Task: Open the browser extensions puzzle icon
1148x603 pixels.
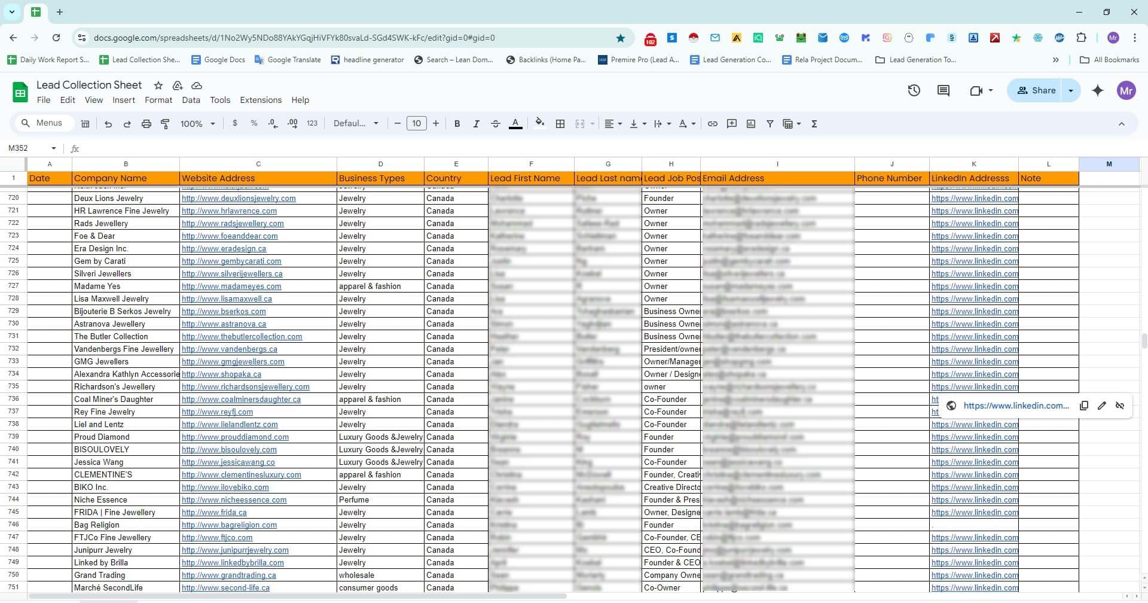Action: tap(1081, 38)
